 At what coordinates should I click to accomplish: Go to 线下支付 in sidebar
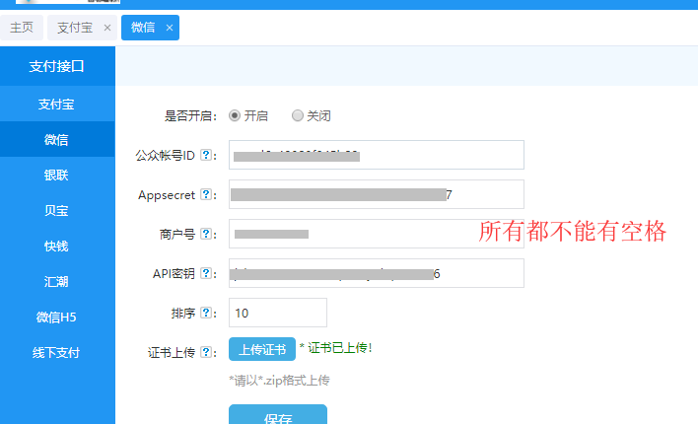click(x=57, y=352)
